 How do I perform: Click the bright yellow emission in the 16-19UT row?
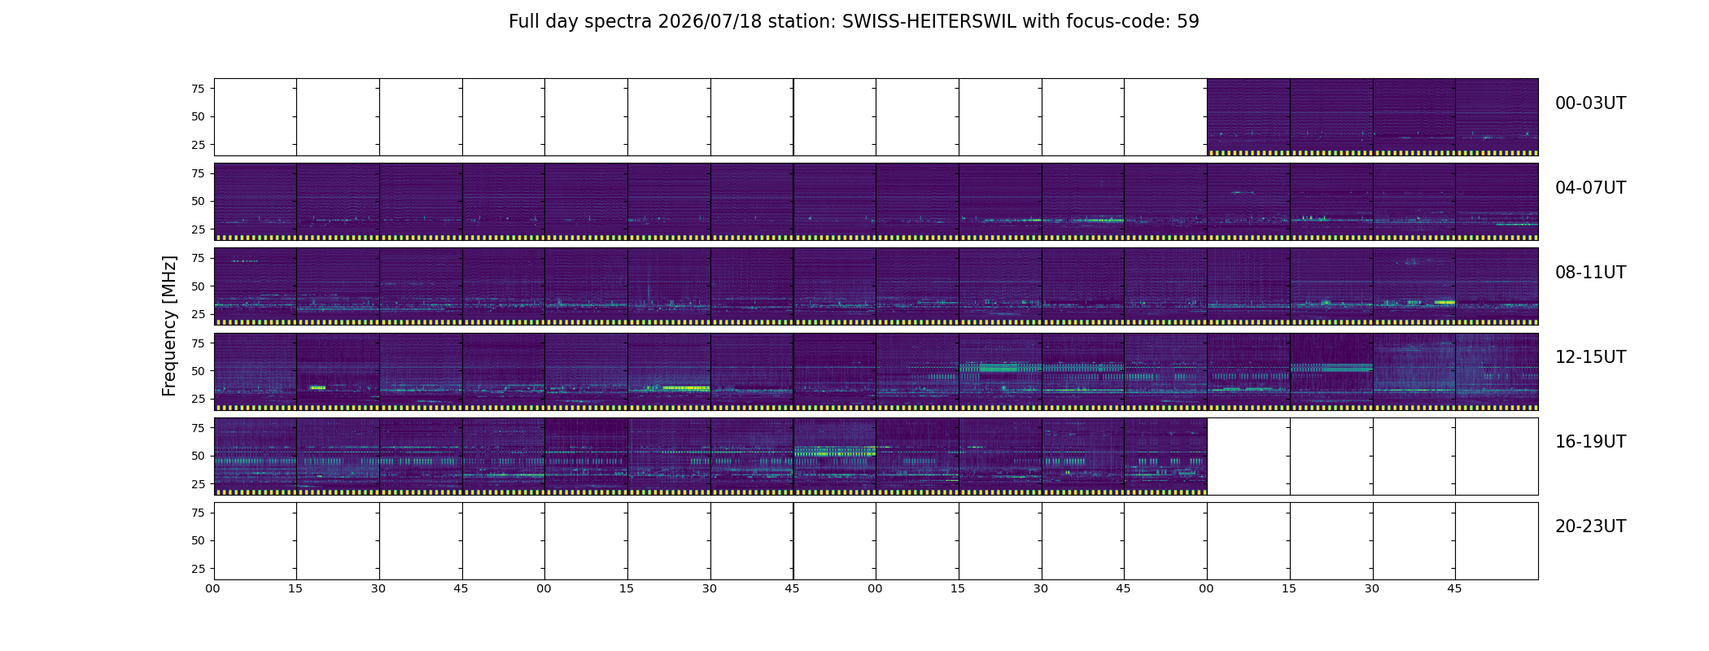point(834,452)
